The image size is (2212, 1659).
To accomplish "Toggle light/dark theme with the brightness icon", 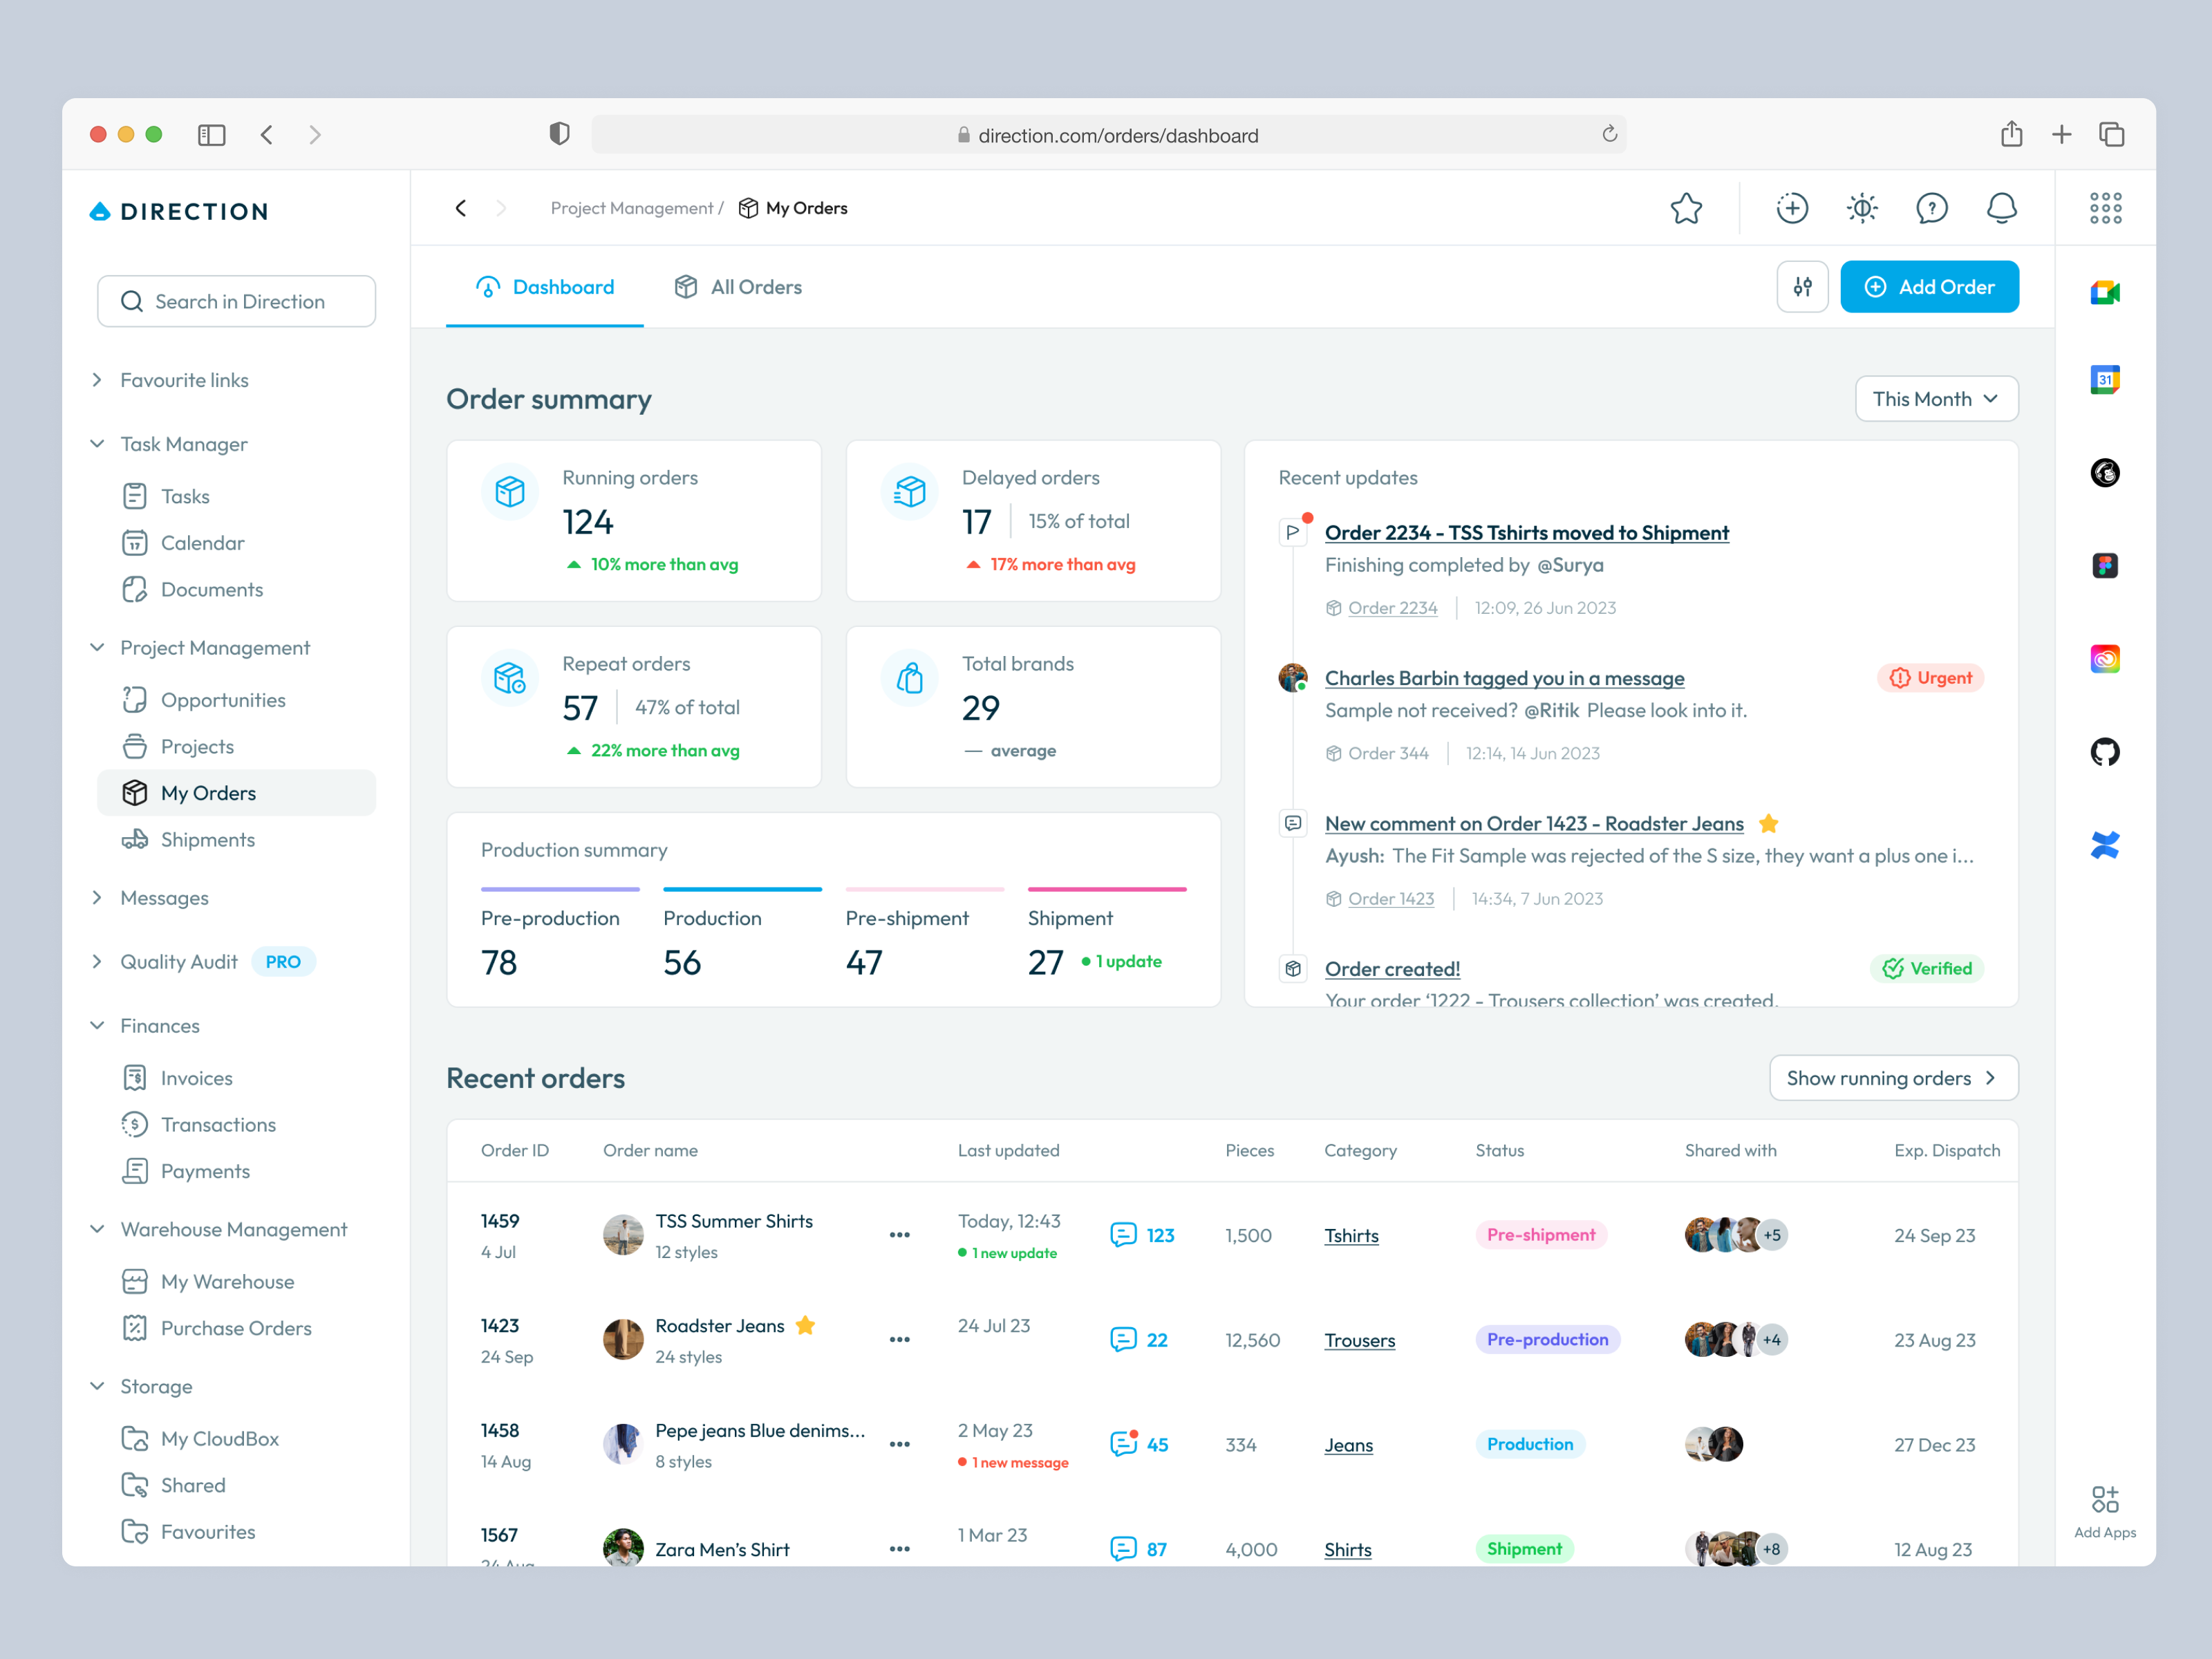I will click(1862, 208).
